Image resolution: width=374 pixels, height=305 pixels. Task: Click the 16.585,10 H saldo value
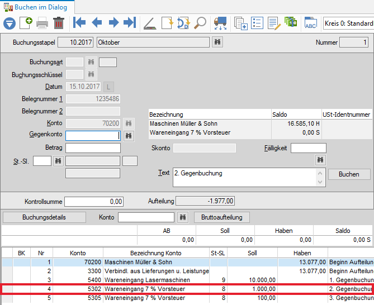(304, 123)
